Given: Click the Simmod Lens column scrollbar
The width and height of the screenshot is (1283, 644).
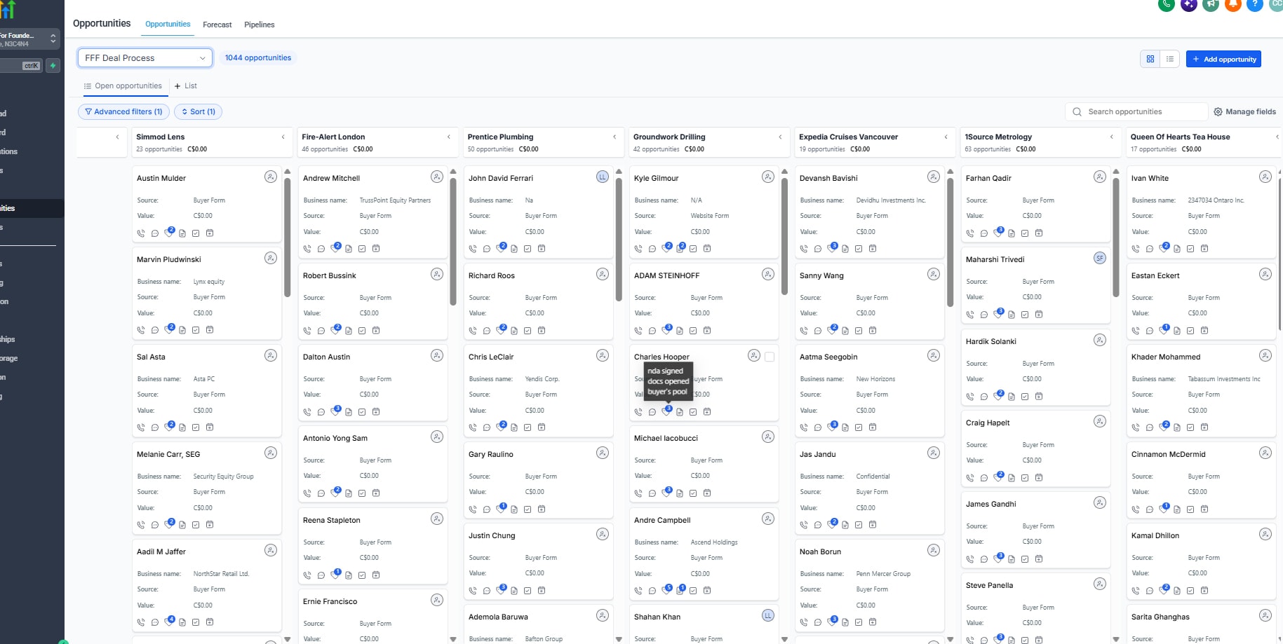Looking at the screenshot, I should point(288,237).
